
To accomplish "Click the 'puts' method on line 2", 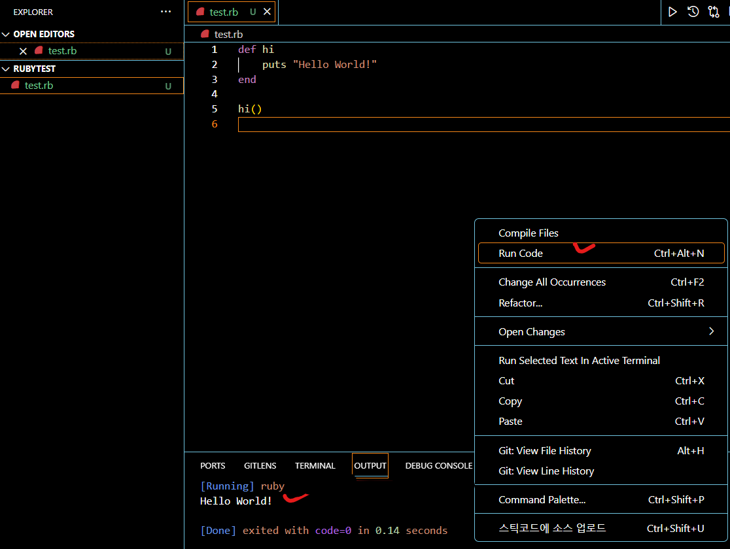I will [x=273, y=65].
